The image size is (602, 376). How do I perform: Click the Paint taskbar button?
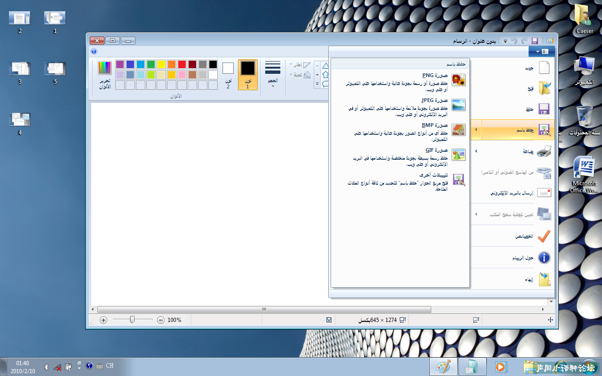[x=444, y=367]
